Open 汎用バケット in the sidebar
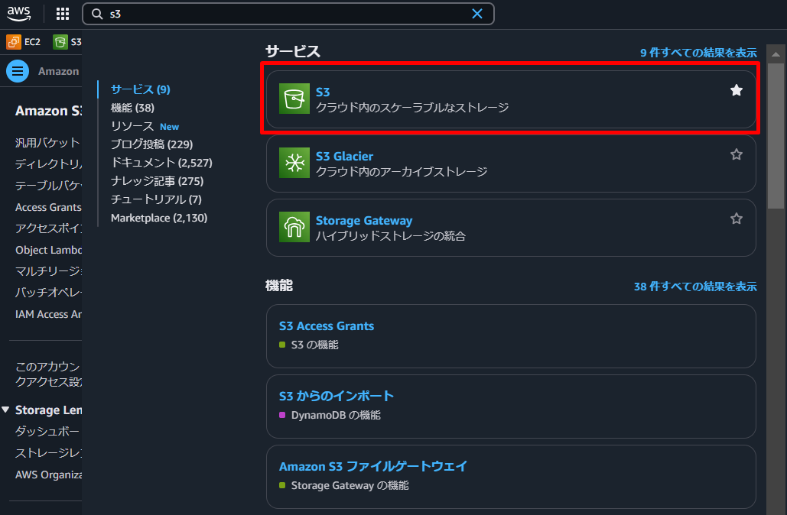 [47, 143]
